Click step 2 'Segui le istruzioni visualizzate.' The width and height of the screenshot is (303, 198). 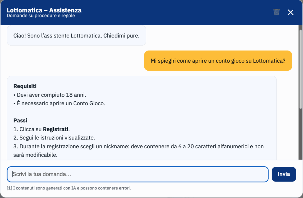coord(54,138)
